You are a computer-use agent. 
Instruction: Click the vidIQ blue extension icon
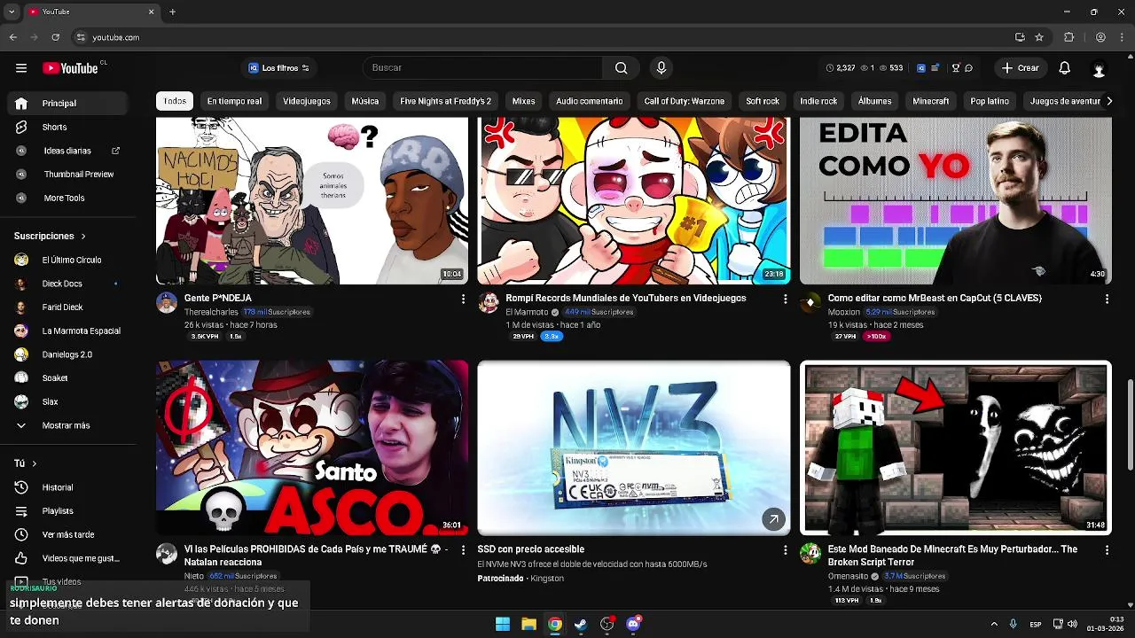[x=920, y=68]
